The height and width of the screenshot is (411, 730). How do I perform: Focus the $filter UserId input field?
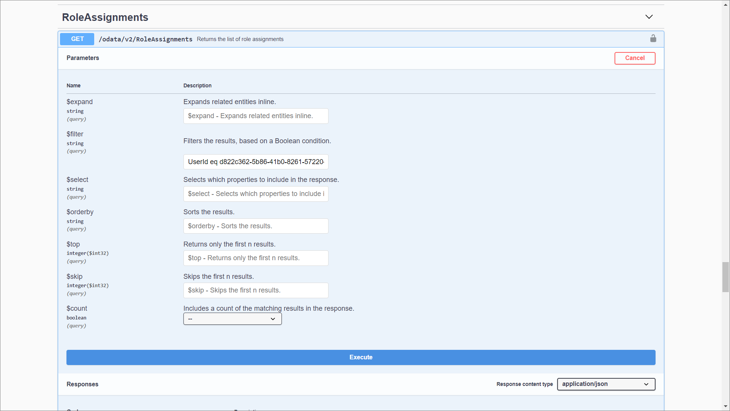click(256, 162)
